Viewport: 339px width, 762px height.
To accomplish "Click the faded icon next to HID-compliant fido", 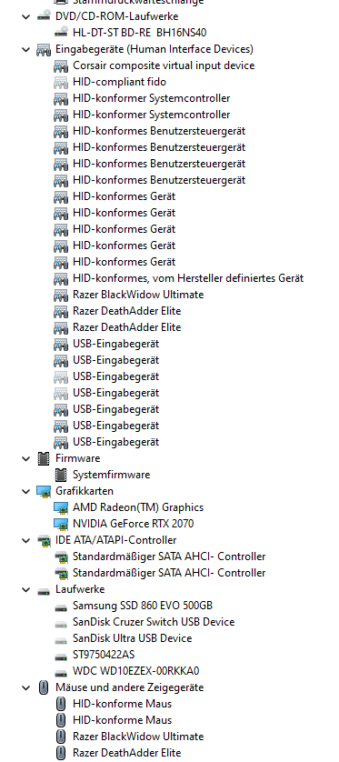I will point(61,82).
